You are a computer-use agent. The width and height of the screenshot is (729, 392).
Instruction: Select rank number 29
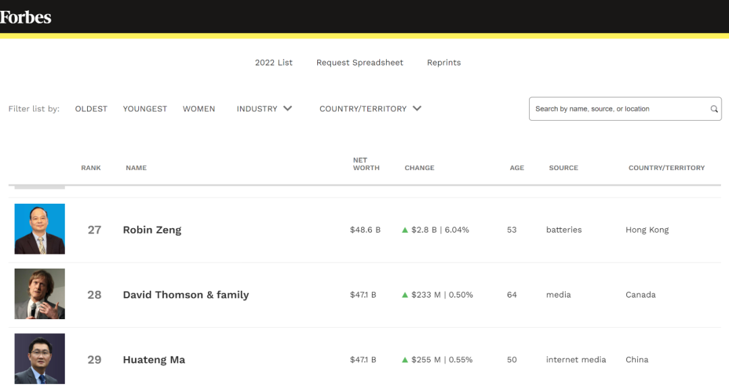(94, 360)
